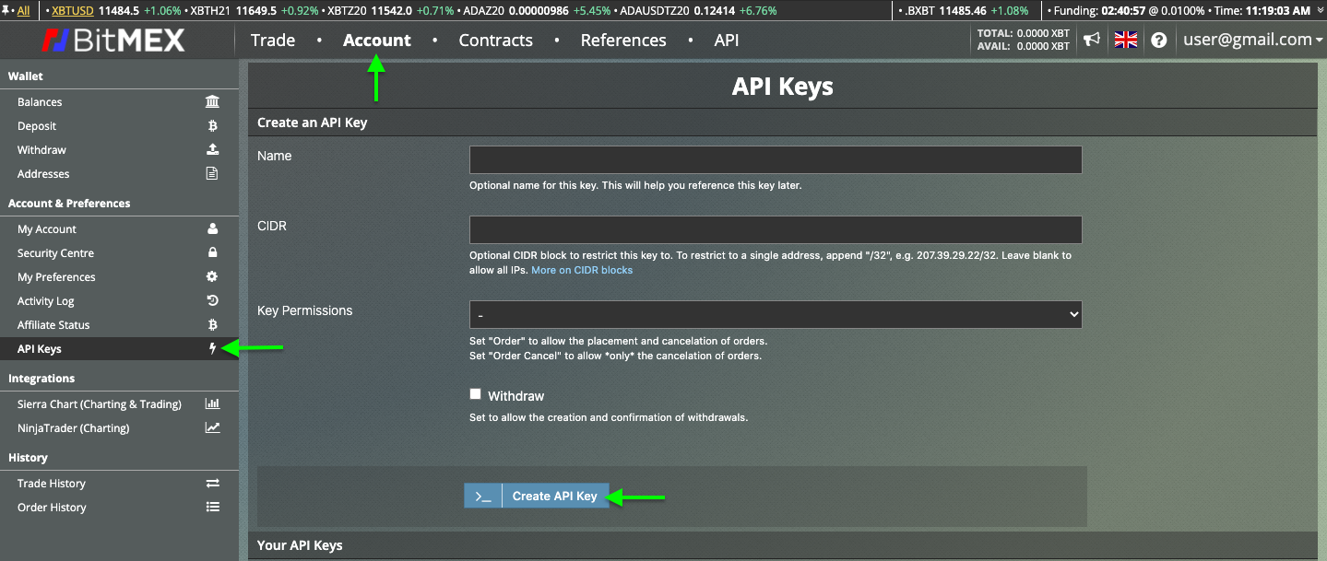Open the Key Permissions dropdown
Screen dimensions: 1327x561
[776, 314]
